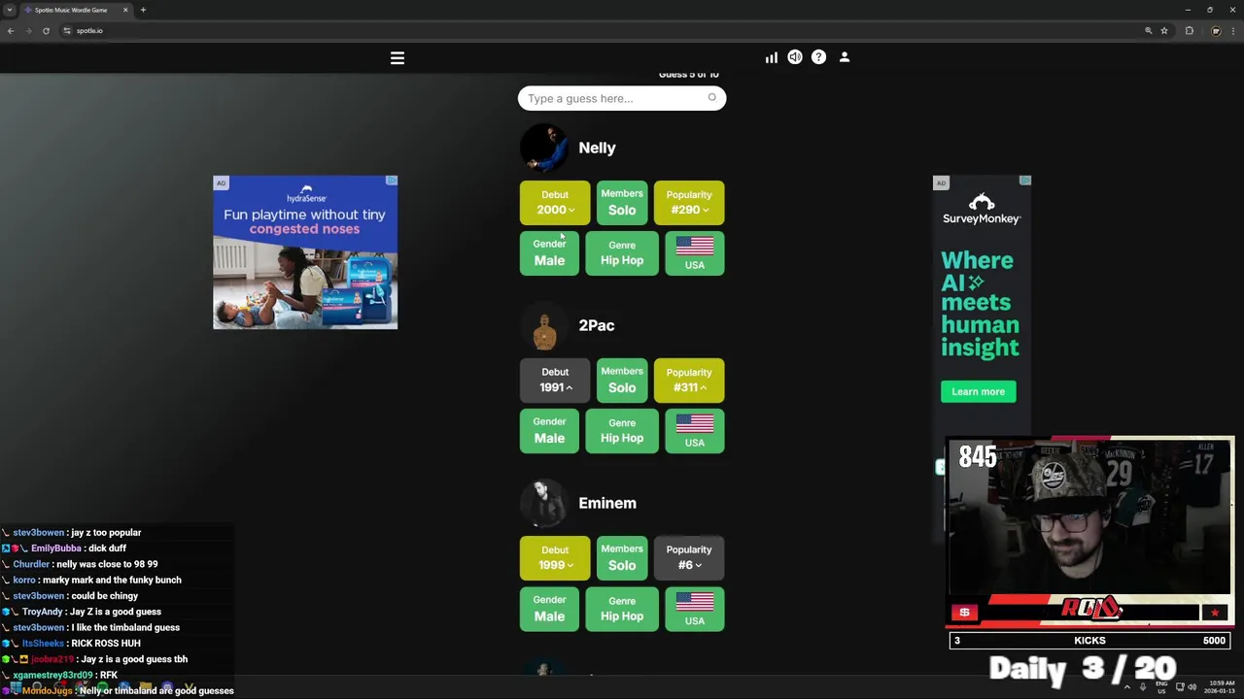Screen dimensions: 1244x699
Task: Reload the spotle.io page
Action: 46,30
